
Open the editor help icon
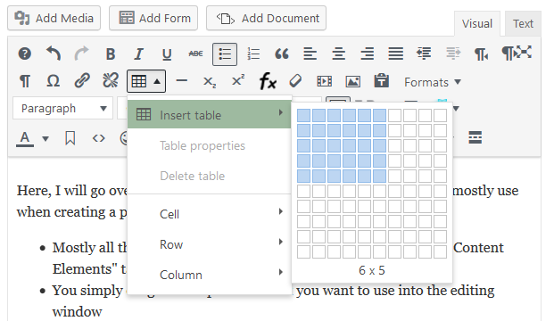pyautogui.click(x=25, y=54)
